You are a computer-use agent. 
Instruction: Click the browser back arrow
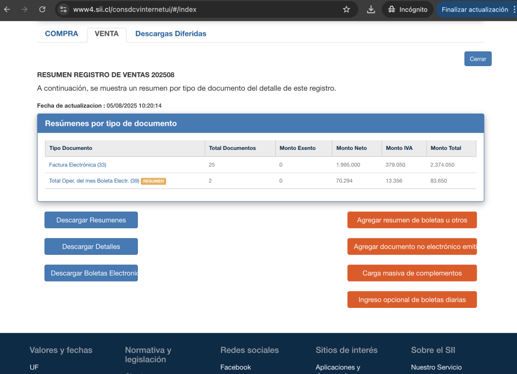(x=7, y=9)
